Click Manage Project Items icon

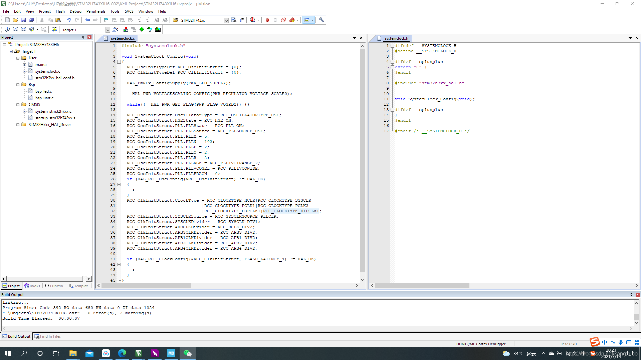pyautogui.click(x=126, y=29)
